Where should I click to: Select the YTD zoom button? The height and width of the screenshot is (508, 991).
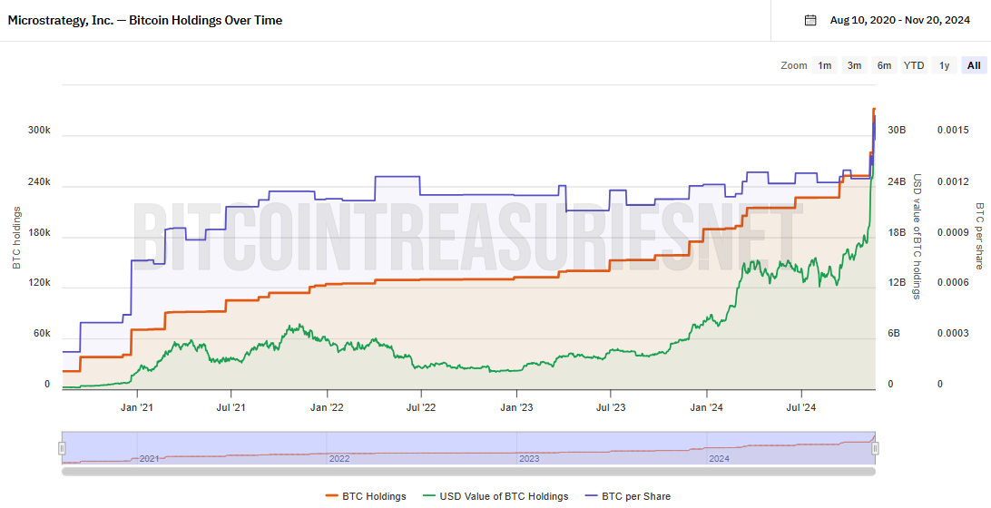tap(913, 65)
